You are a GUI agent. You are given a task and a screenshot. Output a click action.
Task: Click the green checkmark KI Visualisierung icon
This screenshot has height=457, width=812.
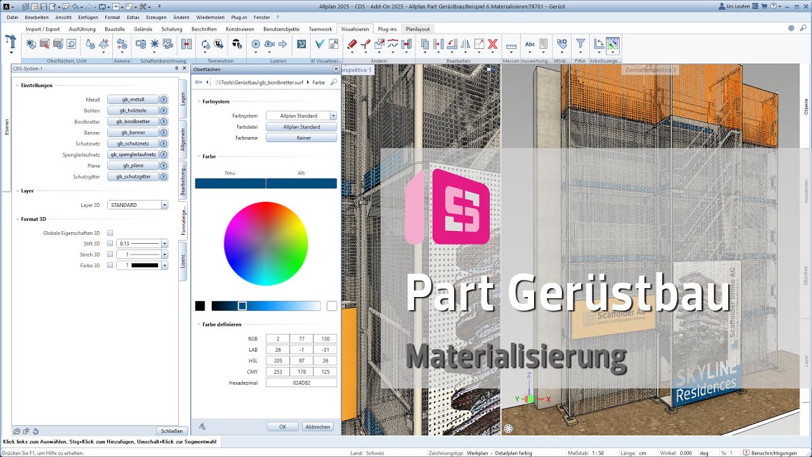point(320,44)
